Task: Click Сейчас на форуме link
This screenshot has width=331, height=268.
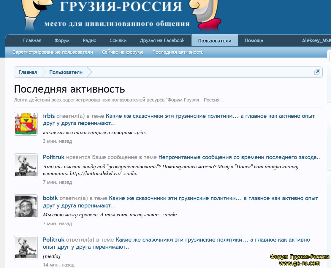Action: 123,52
